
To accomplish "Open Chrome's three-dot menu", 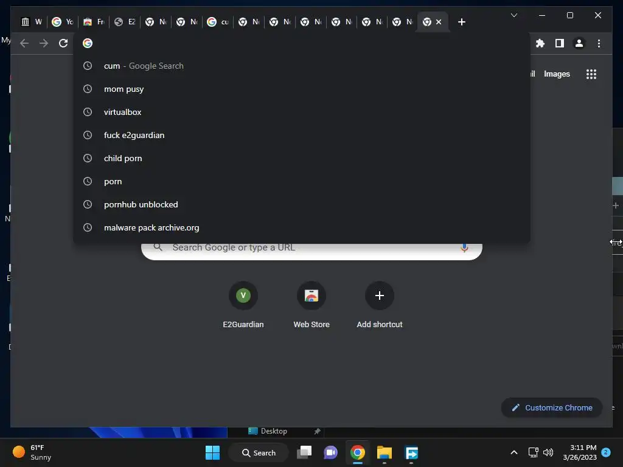I will click(x=599, y=43).
